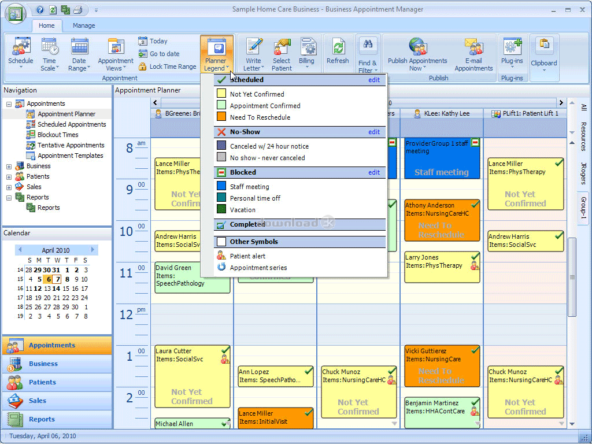Viewport: 592px width, 444px height.
Task: Open the Planner Legend dropdown
Action: click(x=216, y=54)
